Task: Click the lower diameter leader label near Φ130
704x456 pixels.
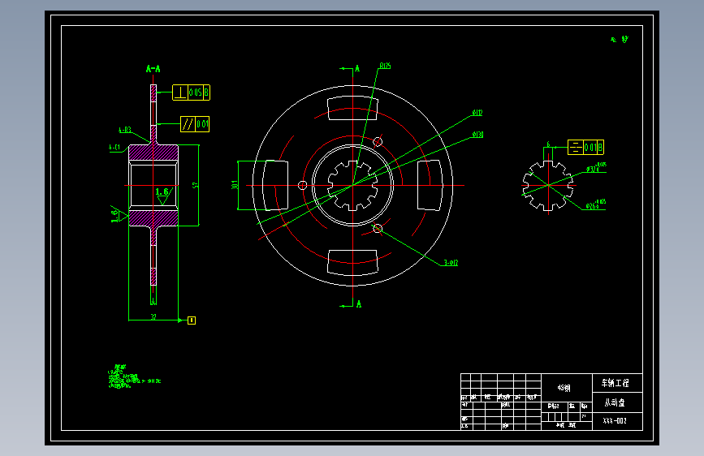Action: click(x=477, y=135)
